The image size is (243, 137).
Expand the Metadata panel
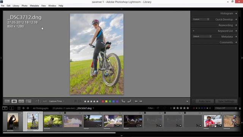236,37
